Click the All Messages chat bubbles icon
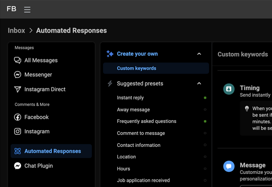The height and width of the screenshot is (187, 272). 17,60
